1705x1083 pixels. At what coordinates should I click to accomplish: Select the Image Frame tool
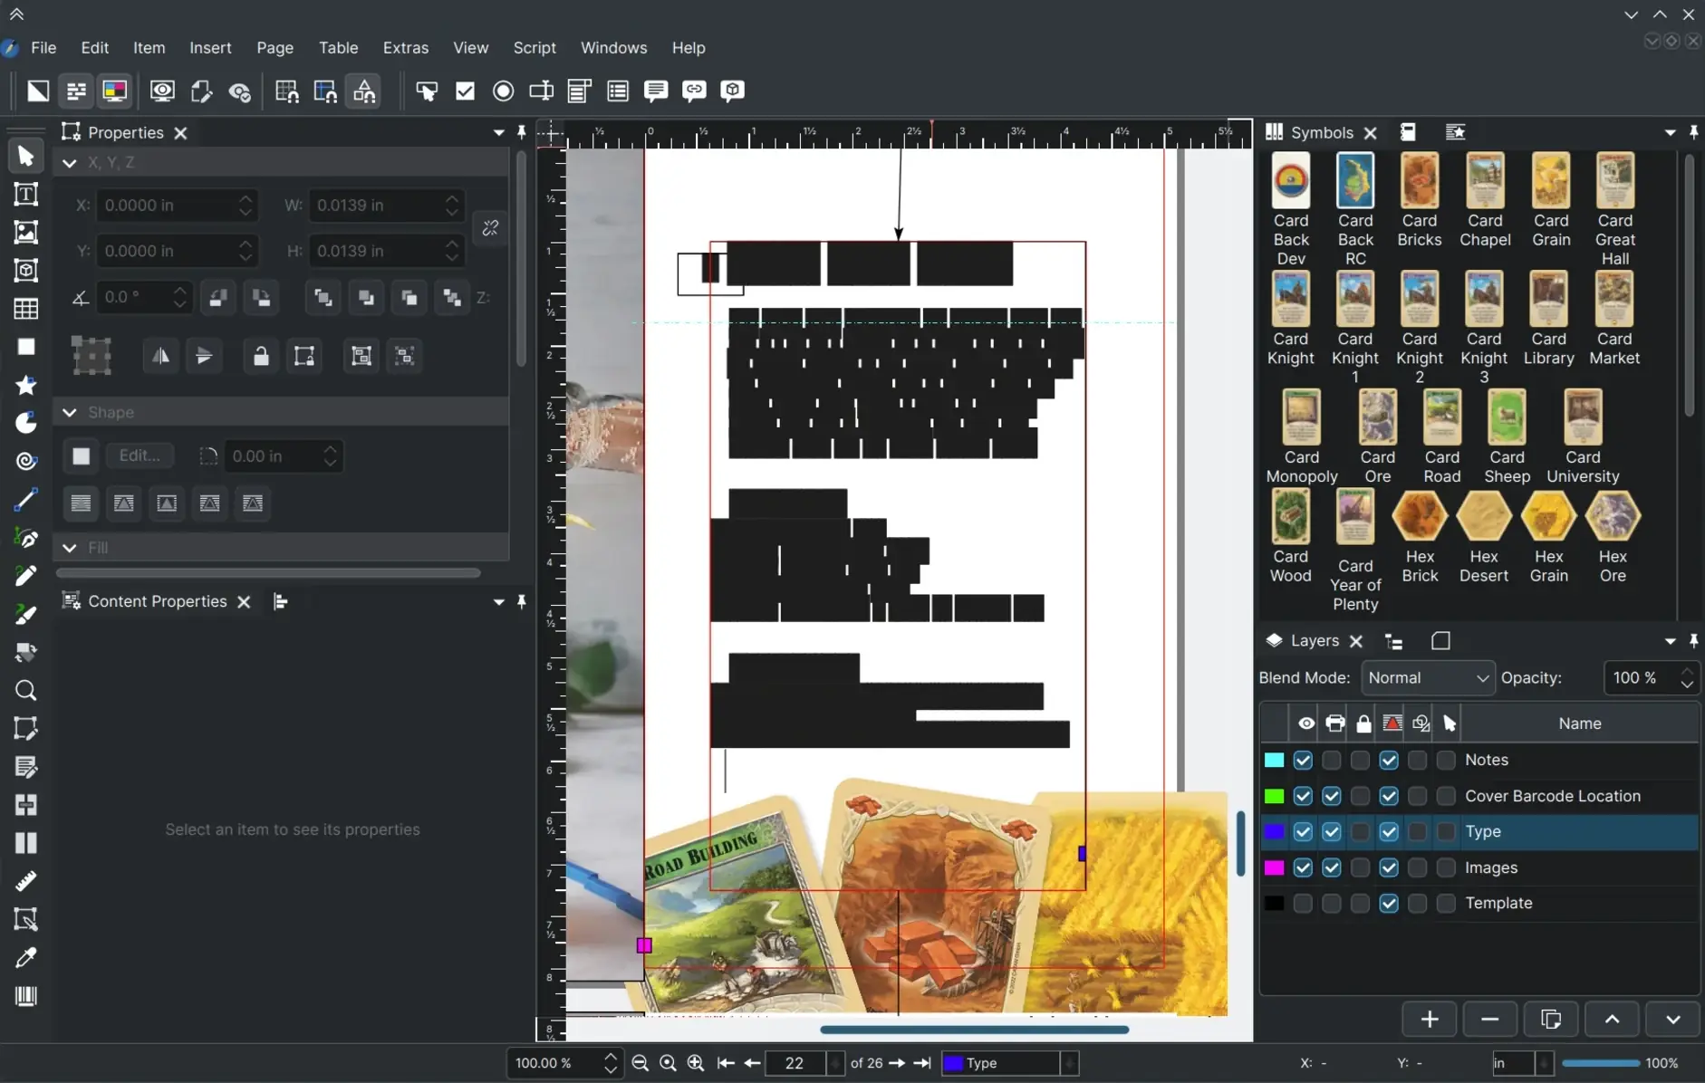(25, 233)
